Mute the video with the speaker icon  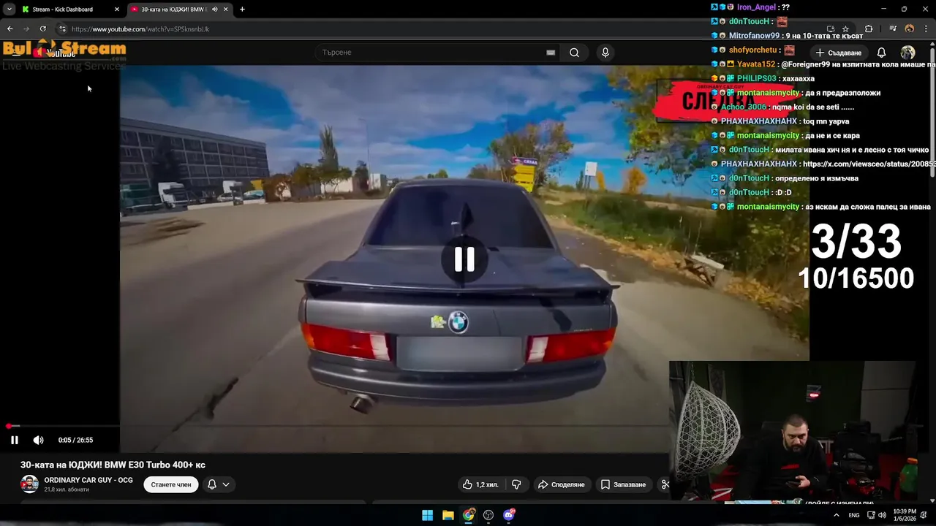click(x=38, y=440)
